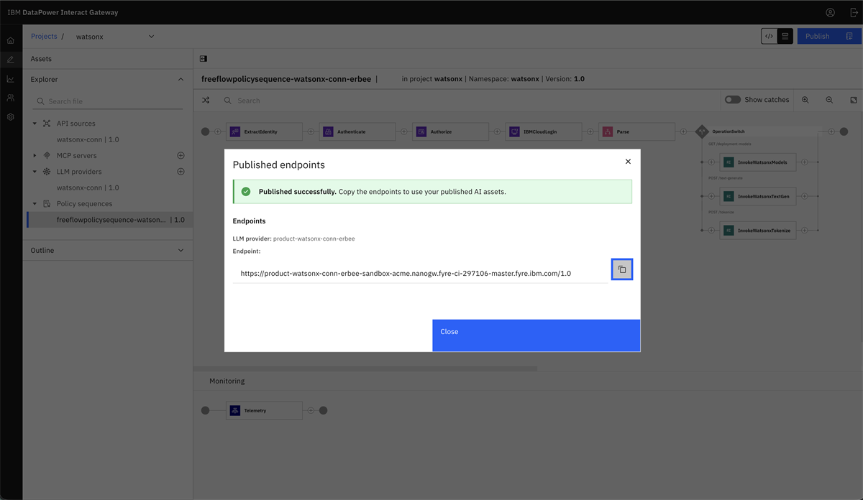The width and height of the screenshot is (863, 500).
Task: Open the user group icon in left rail
Action: coord(11,98)
